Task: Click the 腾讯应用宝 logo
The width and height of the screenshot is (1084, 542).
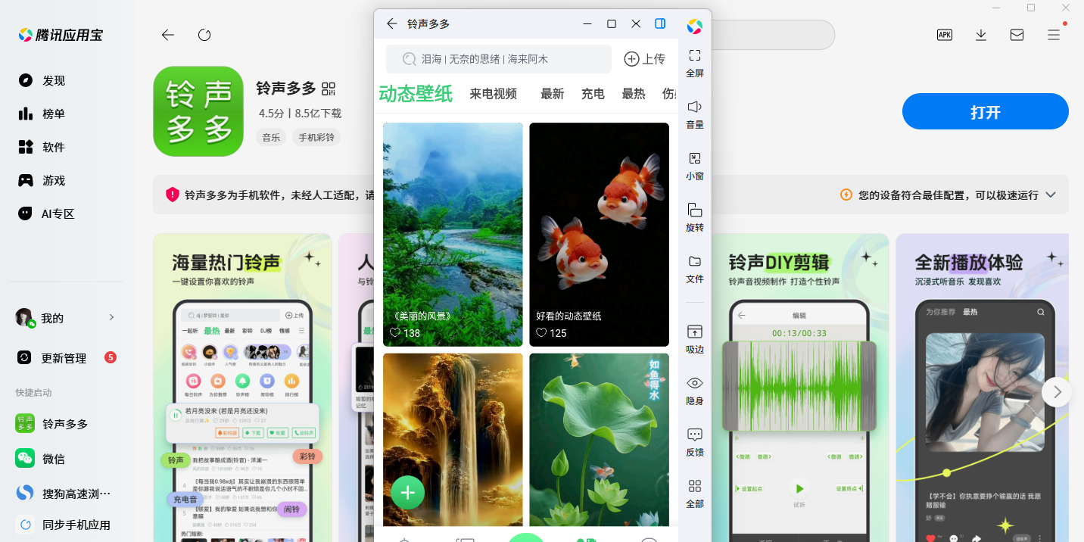Action: (61, 35)
